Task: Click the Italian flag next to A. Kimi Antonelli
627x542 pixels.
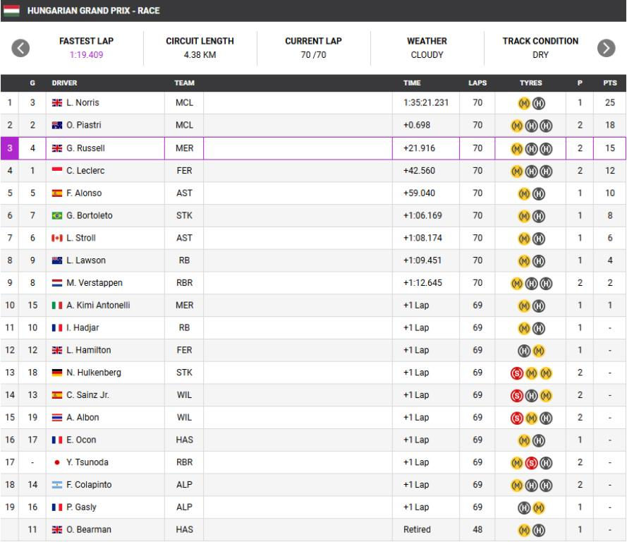Action: 57,305
